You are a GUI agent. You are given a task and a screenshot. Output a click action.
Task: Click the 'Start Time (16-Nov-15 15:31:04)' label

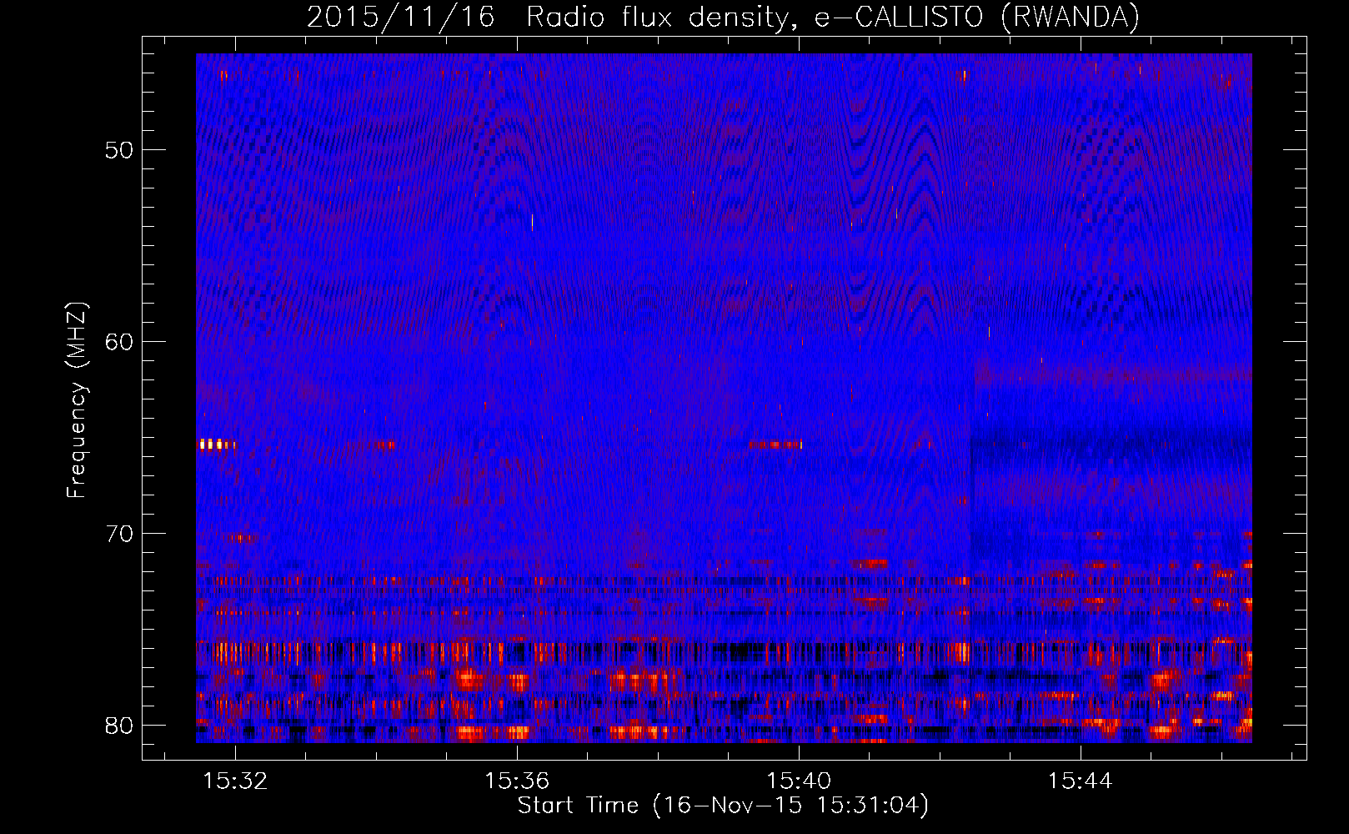pyautogui.click(x=723, y=806)
